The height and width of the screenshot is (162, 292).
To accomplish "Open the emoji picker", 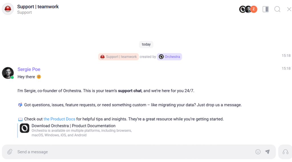I will pos(258,152).
